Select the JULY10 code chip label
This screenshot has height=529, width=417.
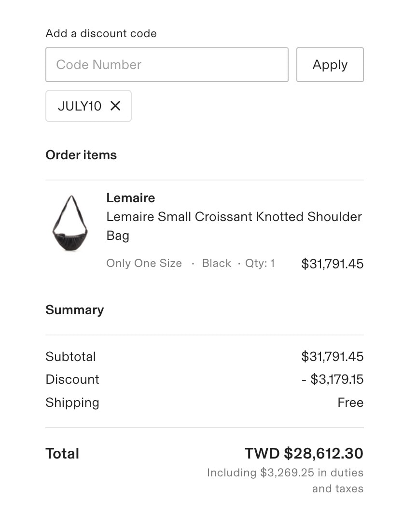(x=80, y=106)
